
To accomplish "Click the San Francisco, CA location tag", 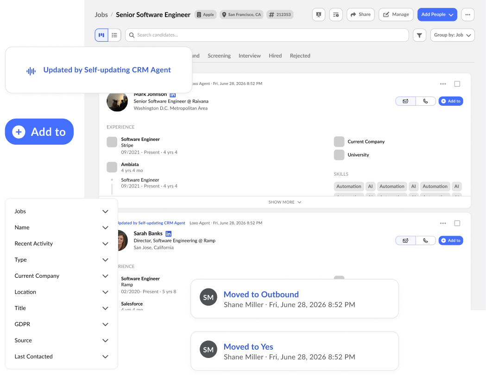I will coord(241,14).
